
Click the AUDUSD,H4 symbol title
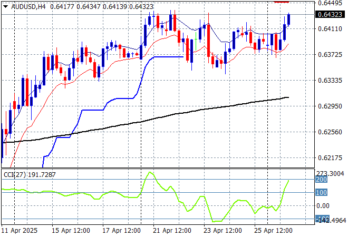point(28,7)
